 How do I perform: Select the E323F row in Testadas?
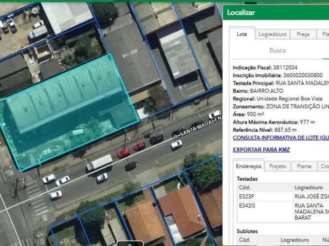[247, 196]
